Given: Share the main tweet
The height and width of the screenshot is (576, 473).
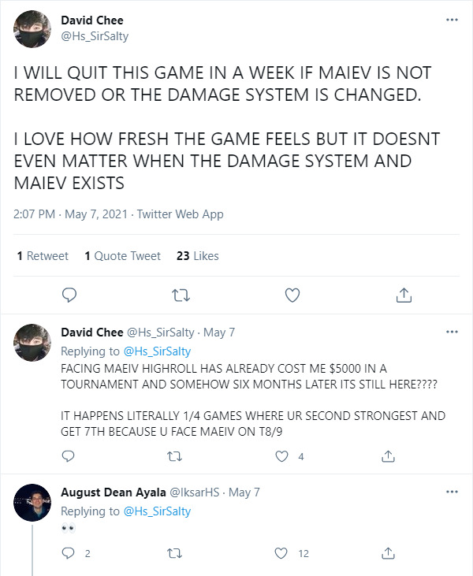Looking at the screenshot, I should (403, 295).
